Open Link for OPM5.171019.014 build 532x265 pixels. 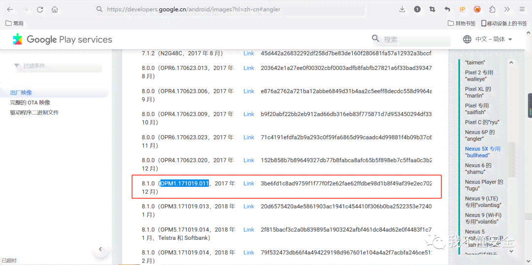click(249, 230)
